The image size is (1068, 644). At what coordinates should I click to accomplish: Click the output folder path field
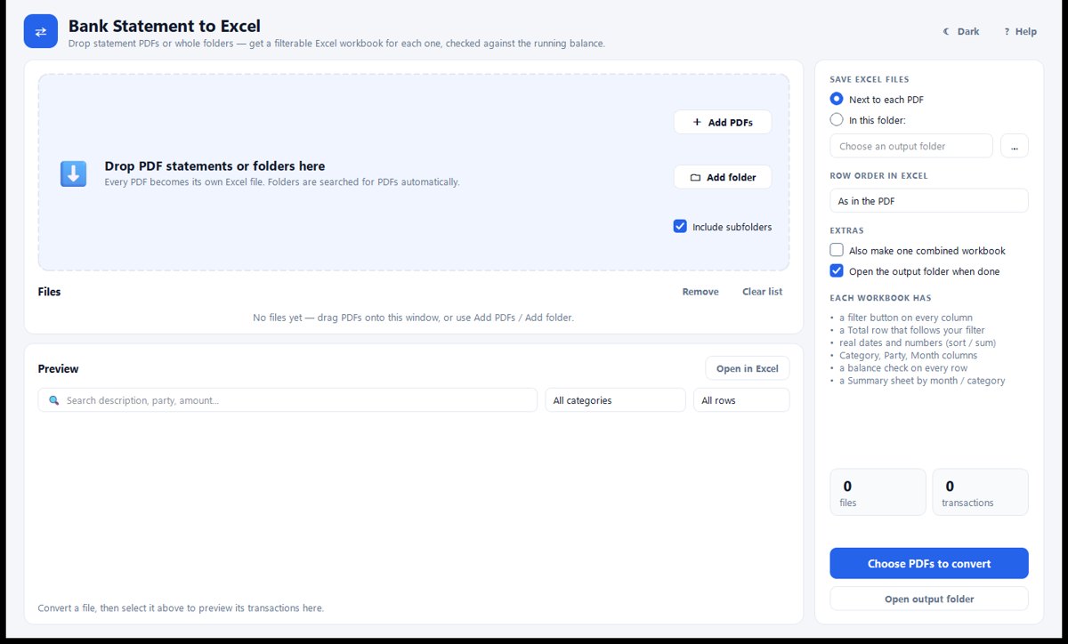[911, 146]
